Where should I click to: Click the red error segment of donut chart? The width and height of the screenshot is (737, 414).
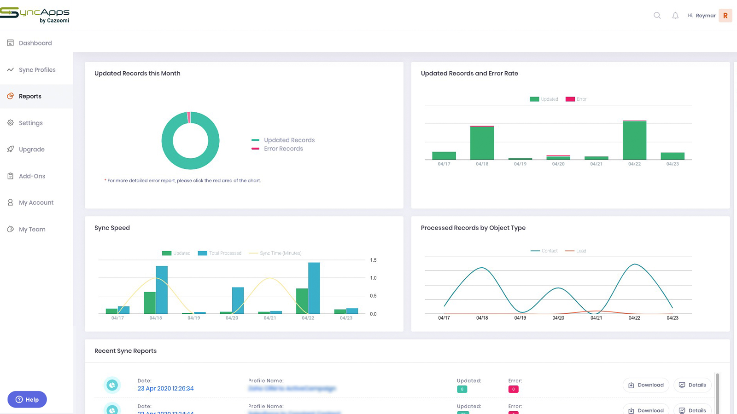189,117
